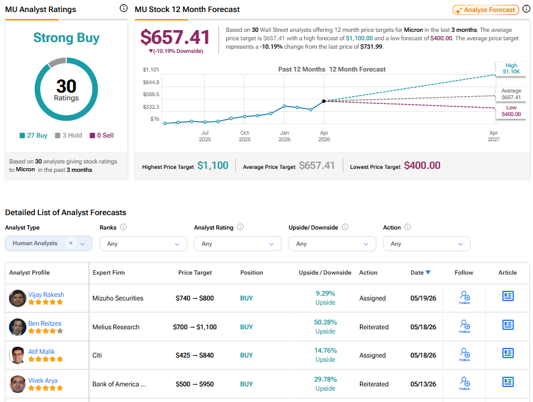The image size is (533, 402).
Task: Open Vijay Rakesh analyst profile link
Action: (46, 294)
